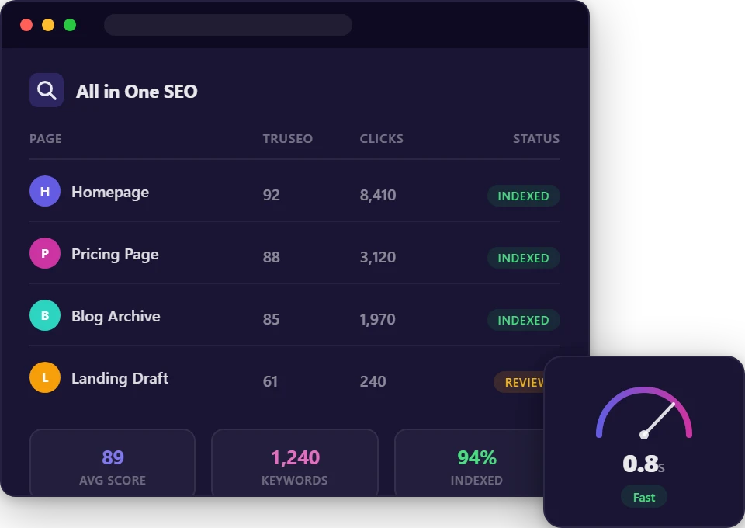Select the Homepage H avatar icon
745x528 pixels.
click(45, 191)
